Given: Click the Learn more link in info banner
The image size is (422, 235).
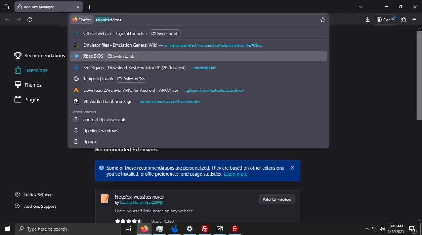Looking at the screenshot, I should coord(236,174).
